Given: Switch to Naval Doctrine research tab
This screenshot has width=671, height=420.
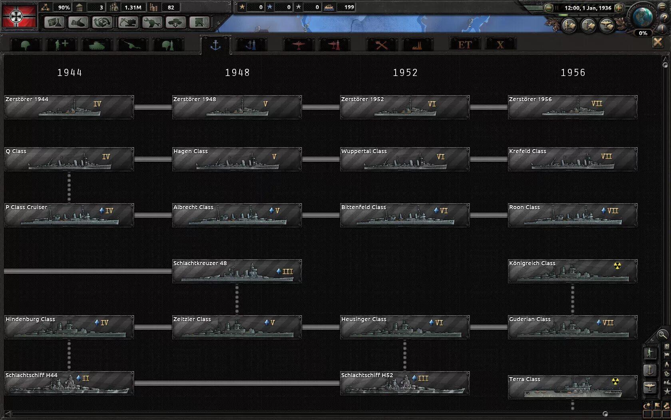Looking at the screenshot, I should coord(251,44).
